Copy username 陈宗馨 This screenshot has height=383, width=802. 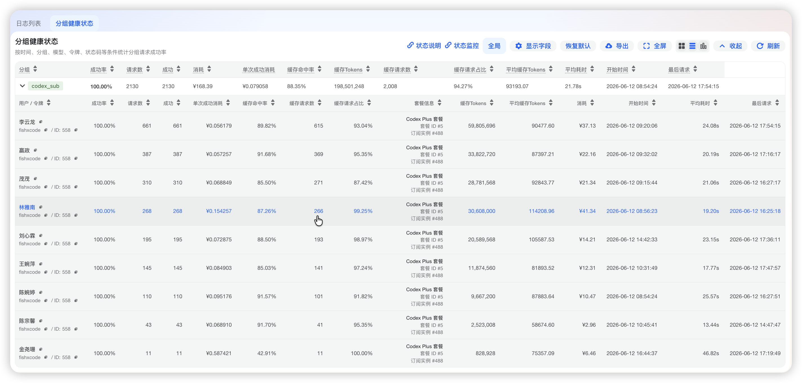pos(41,321)
